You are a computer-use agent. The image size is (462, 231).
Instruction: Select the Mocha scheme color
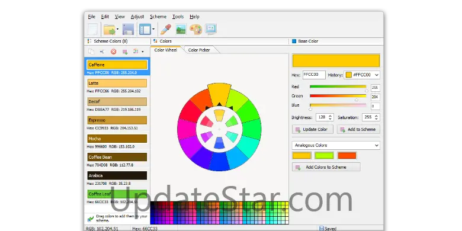tap(117, 142)
